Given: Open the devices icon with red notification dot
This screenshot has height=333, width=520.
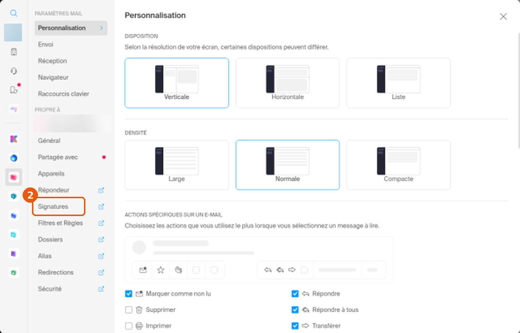Looking at the screenshot, I should (14, 89).
